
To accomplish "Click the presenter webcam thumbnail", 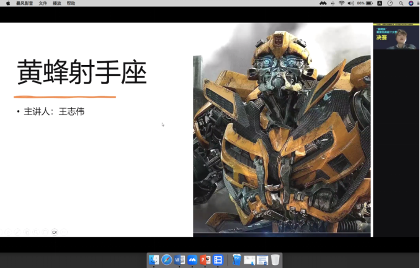I will [396, 37].
